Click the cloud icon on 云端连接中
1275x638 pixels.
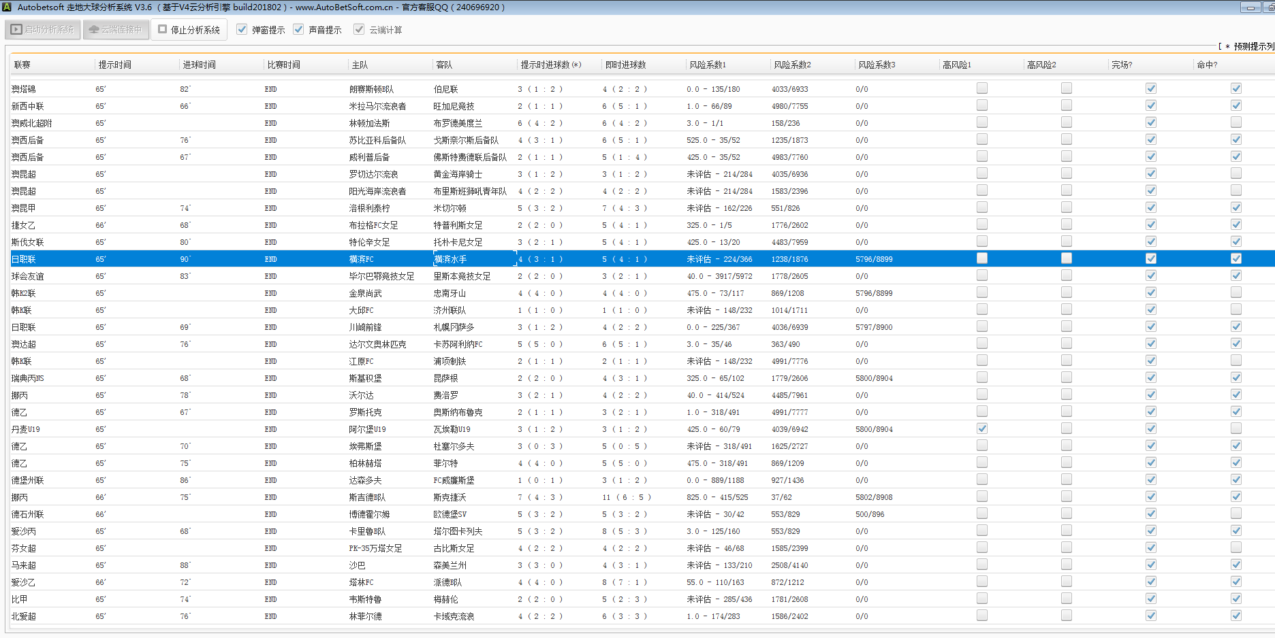click(x=94, y=30)
